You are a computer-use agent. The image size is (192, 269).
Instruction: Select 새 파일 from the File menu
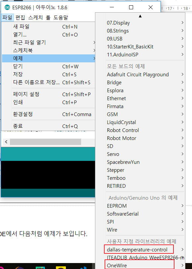tap(48, 27)
